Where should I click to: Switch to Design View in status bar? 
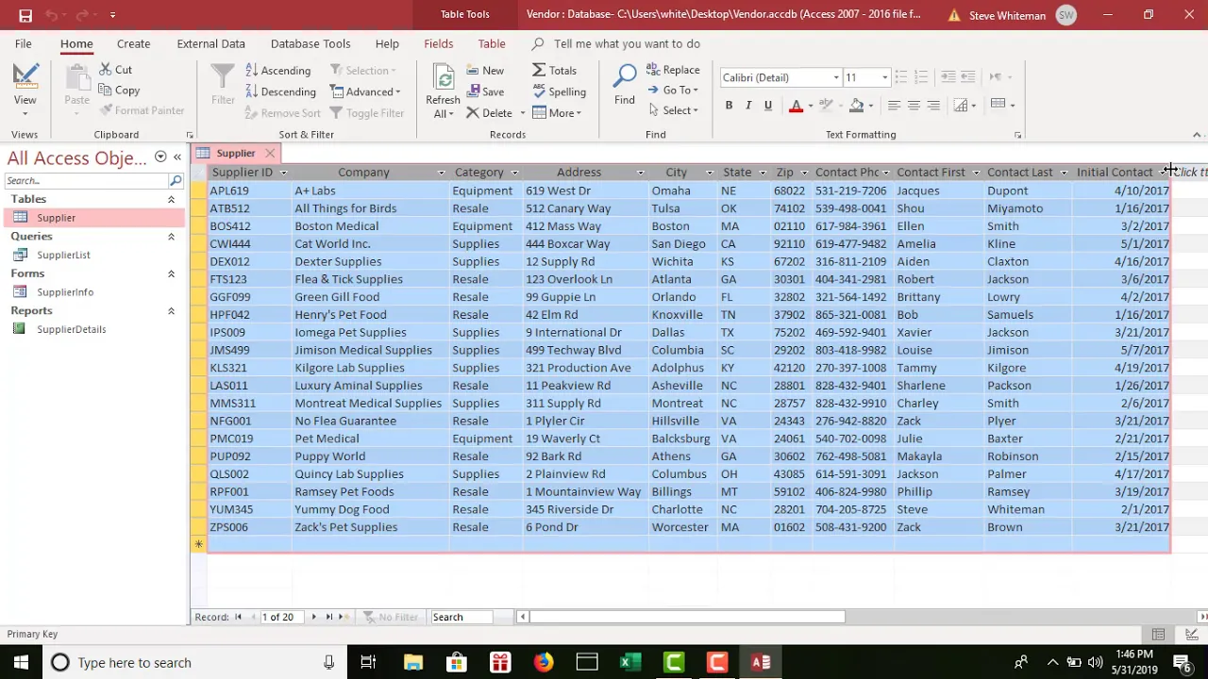(x=1191, y=635)
